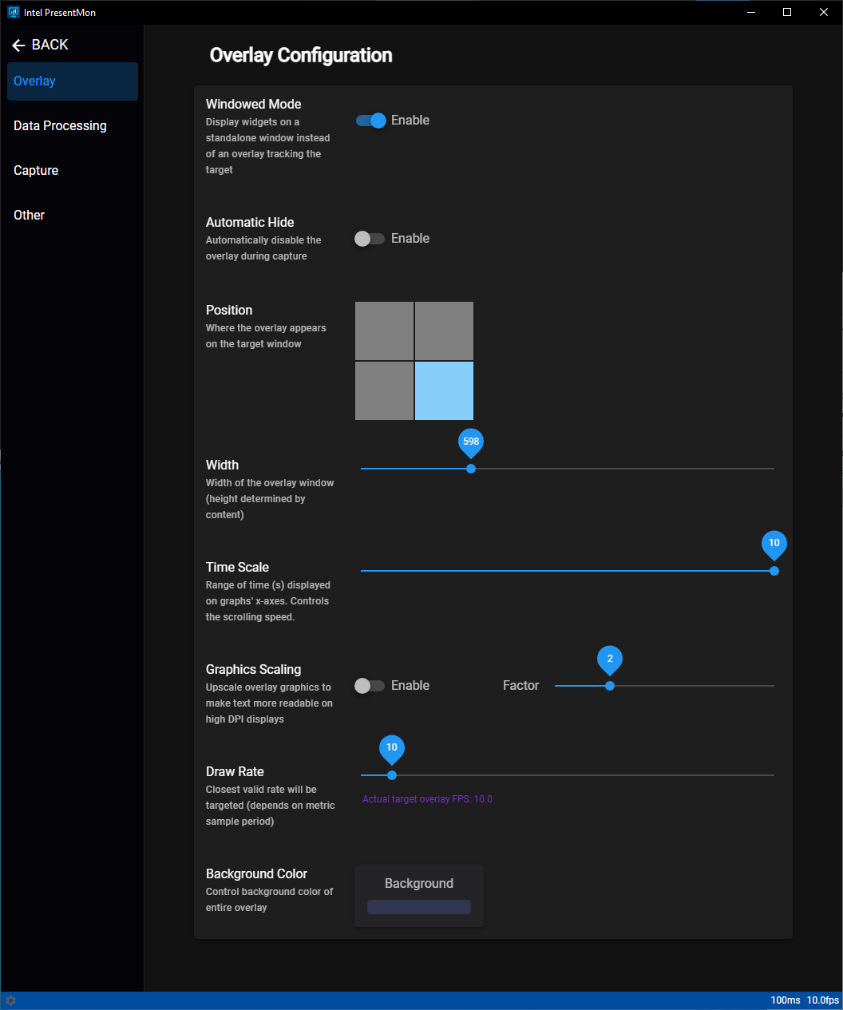Click the Intel PresentMon app icon

(x=13, y=12)
